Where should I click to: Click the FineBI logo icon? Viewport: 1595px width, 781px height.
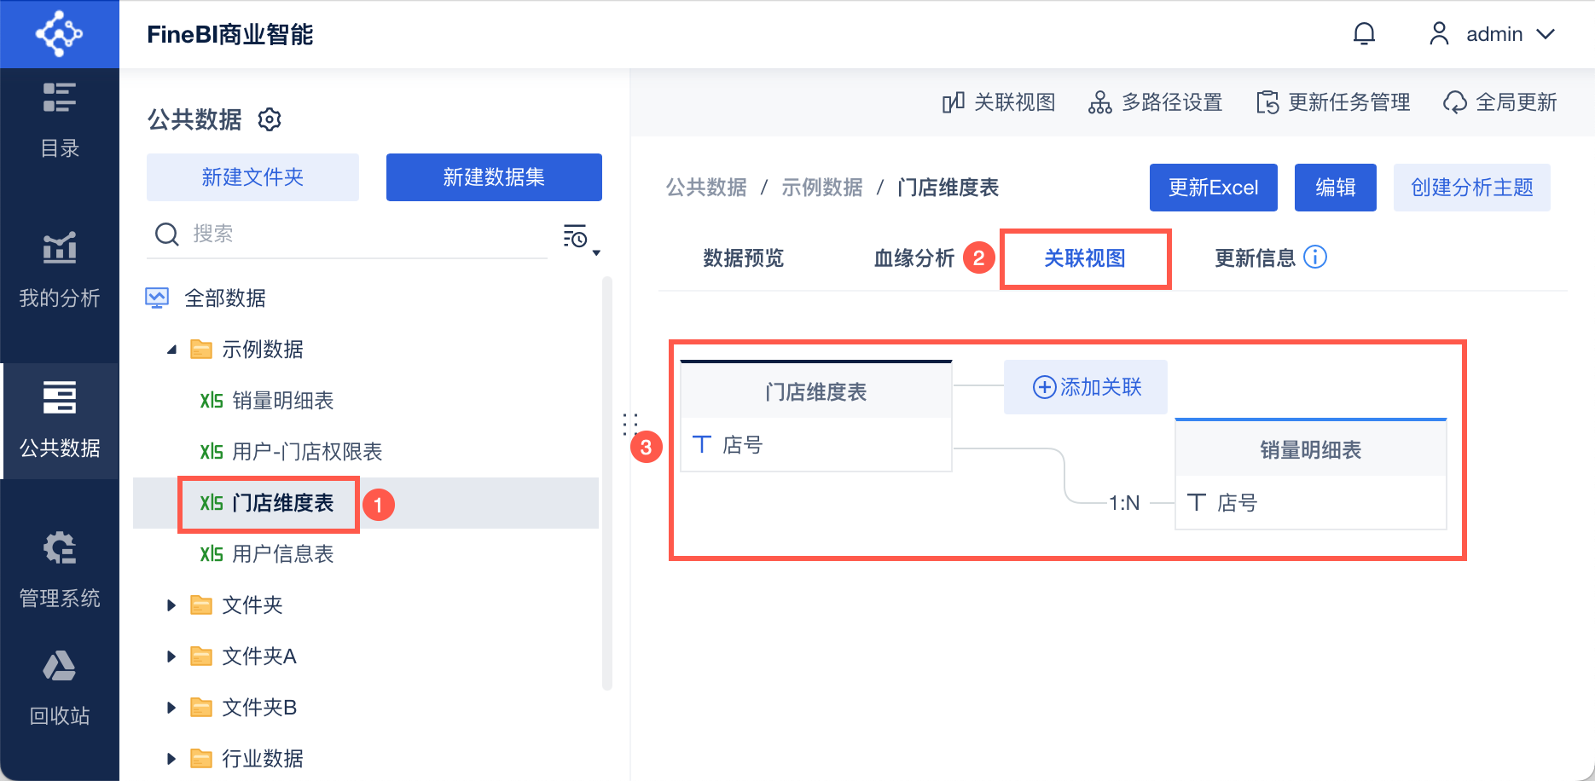59,34
